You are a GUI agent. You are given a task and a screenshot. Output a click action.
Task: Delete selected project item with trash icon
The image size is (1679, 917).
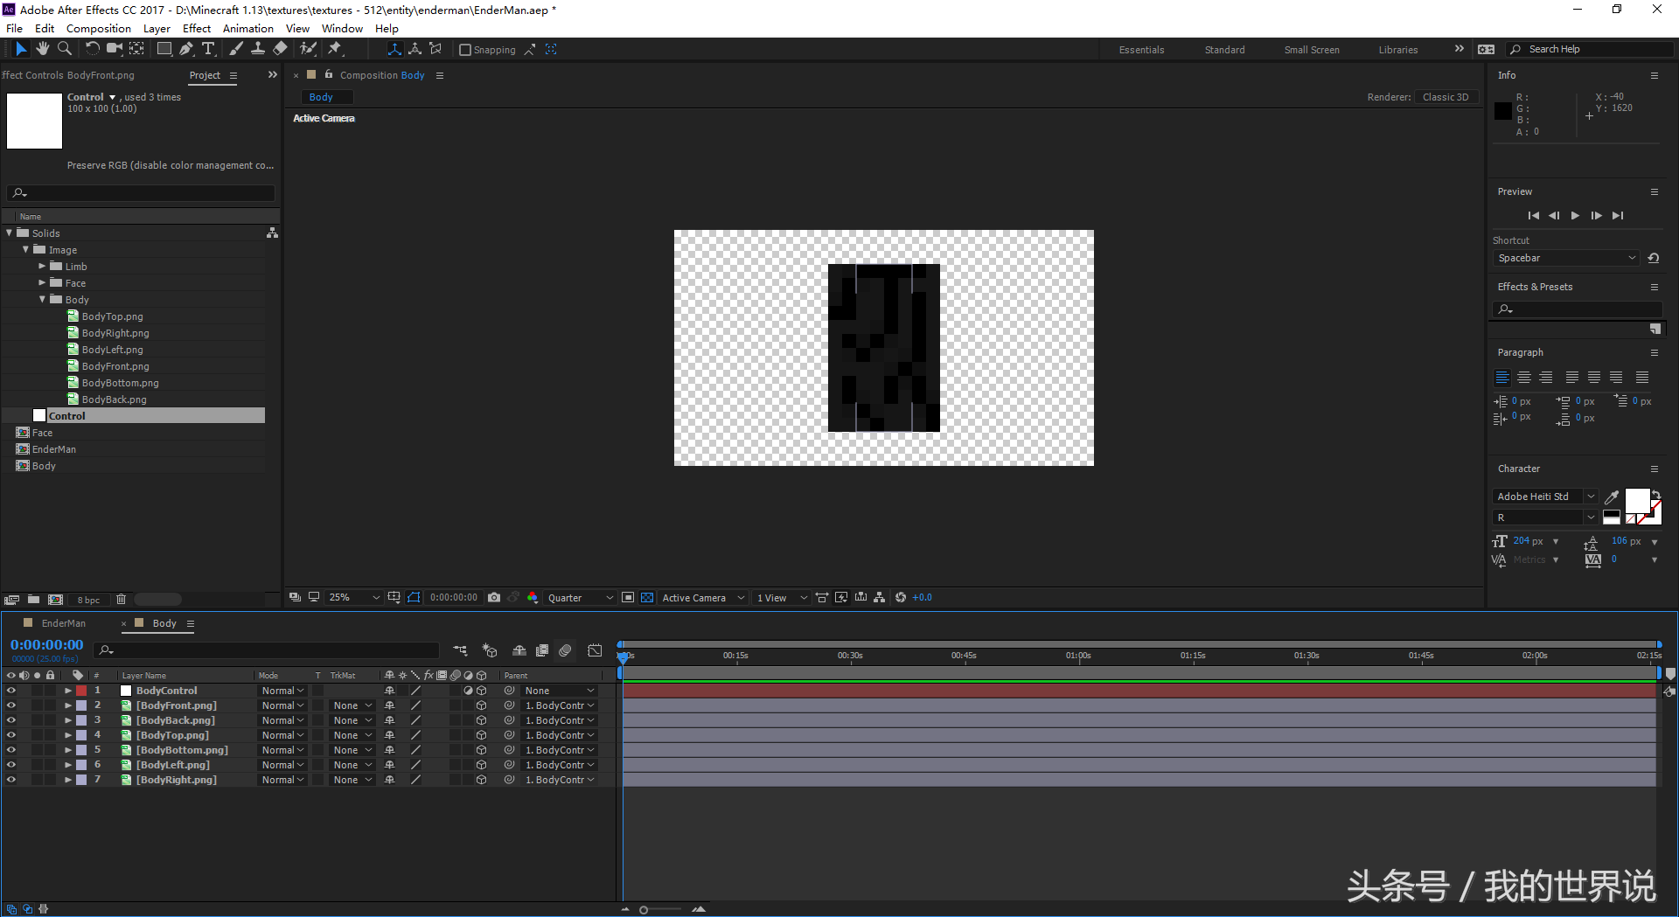[121, 600]
